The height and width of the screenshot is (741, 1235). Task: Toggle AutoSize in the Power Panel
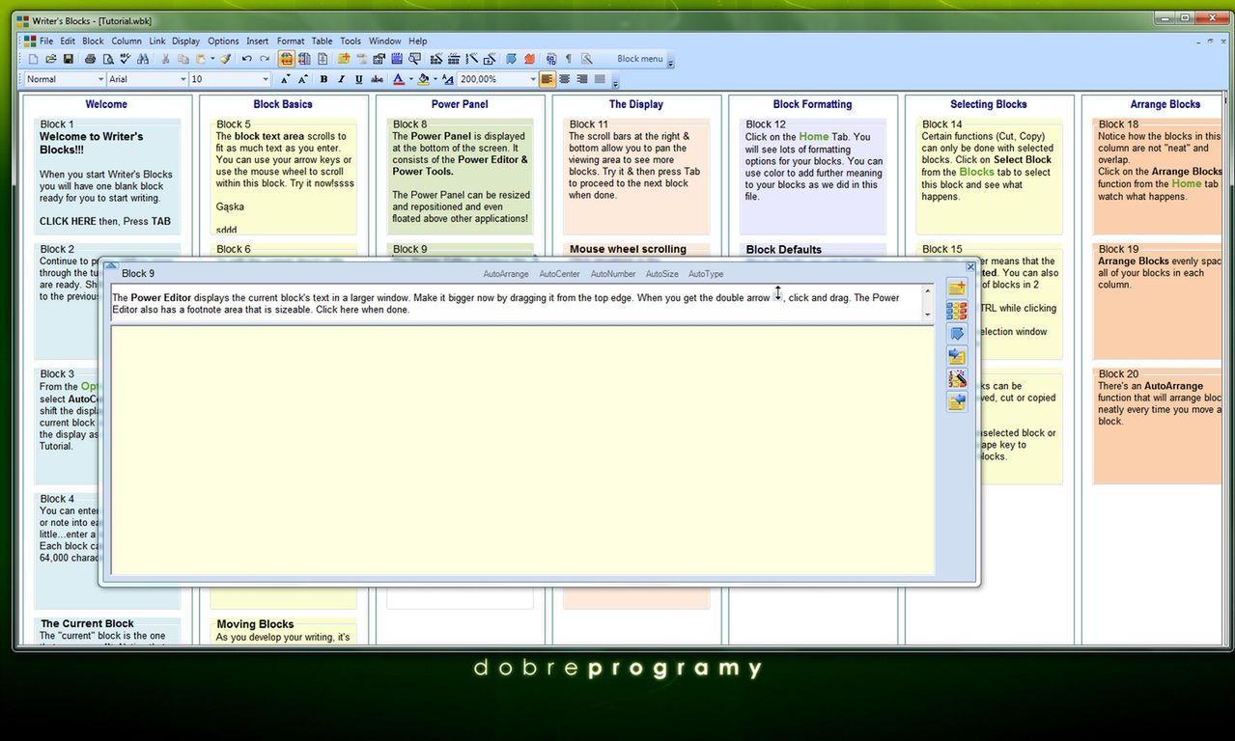click(x=662, y=274)
